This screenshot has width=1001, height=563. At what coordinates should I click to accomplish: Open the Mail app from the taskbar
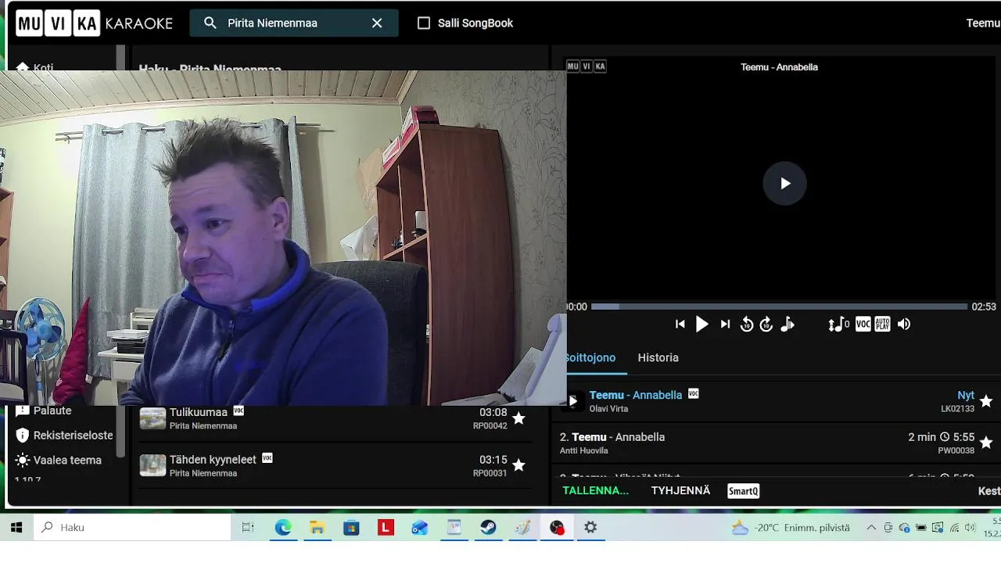(420, 528)
